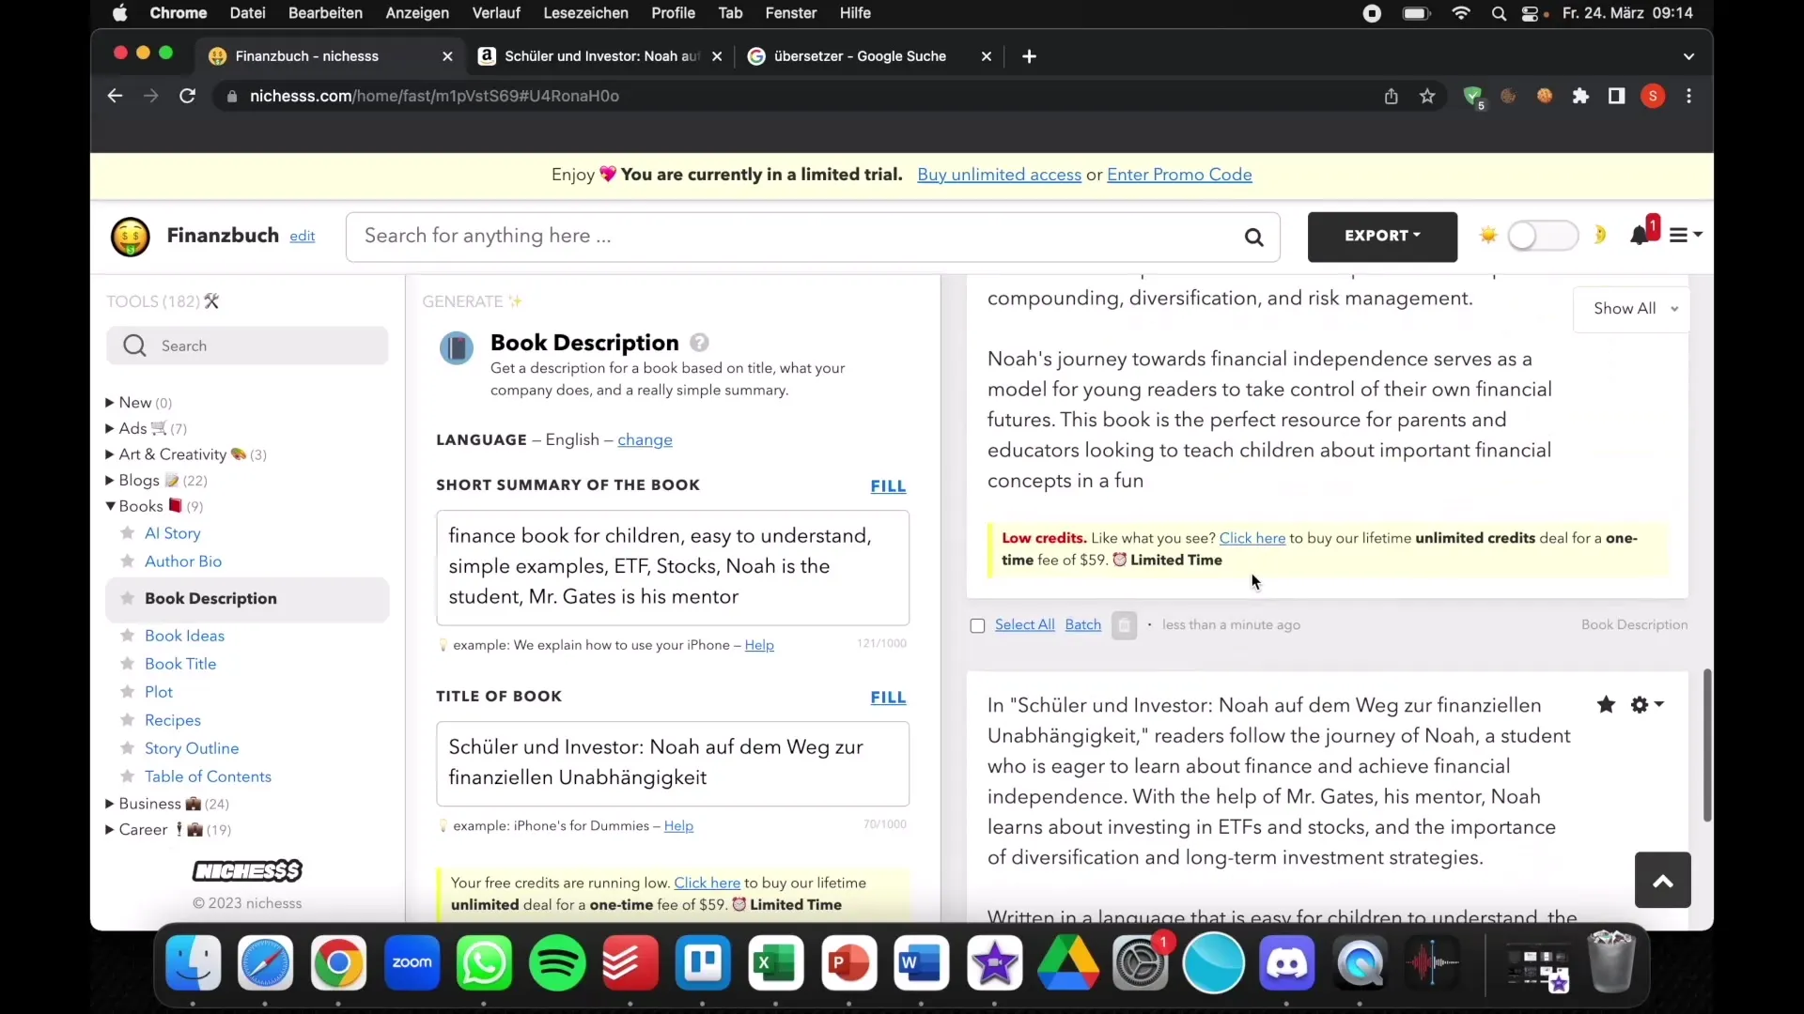Click the Title of Book text area
The width and height of the screenshot is (1804, 1014).
pyautogui.click(x=673, y=763)
